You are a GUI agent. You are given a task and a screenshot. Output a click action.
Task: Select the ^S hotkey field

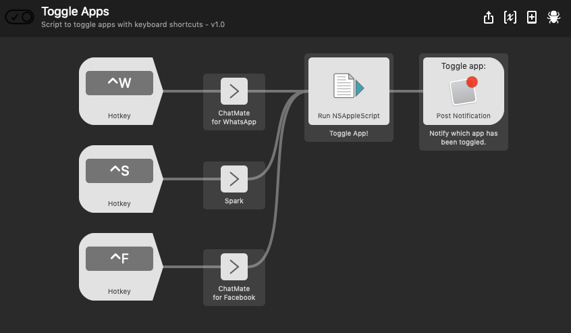click(x=119, y=171)
